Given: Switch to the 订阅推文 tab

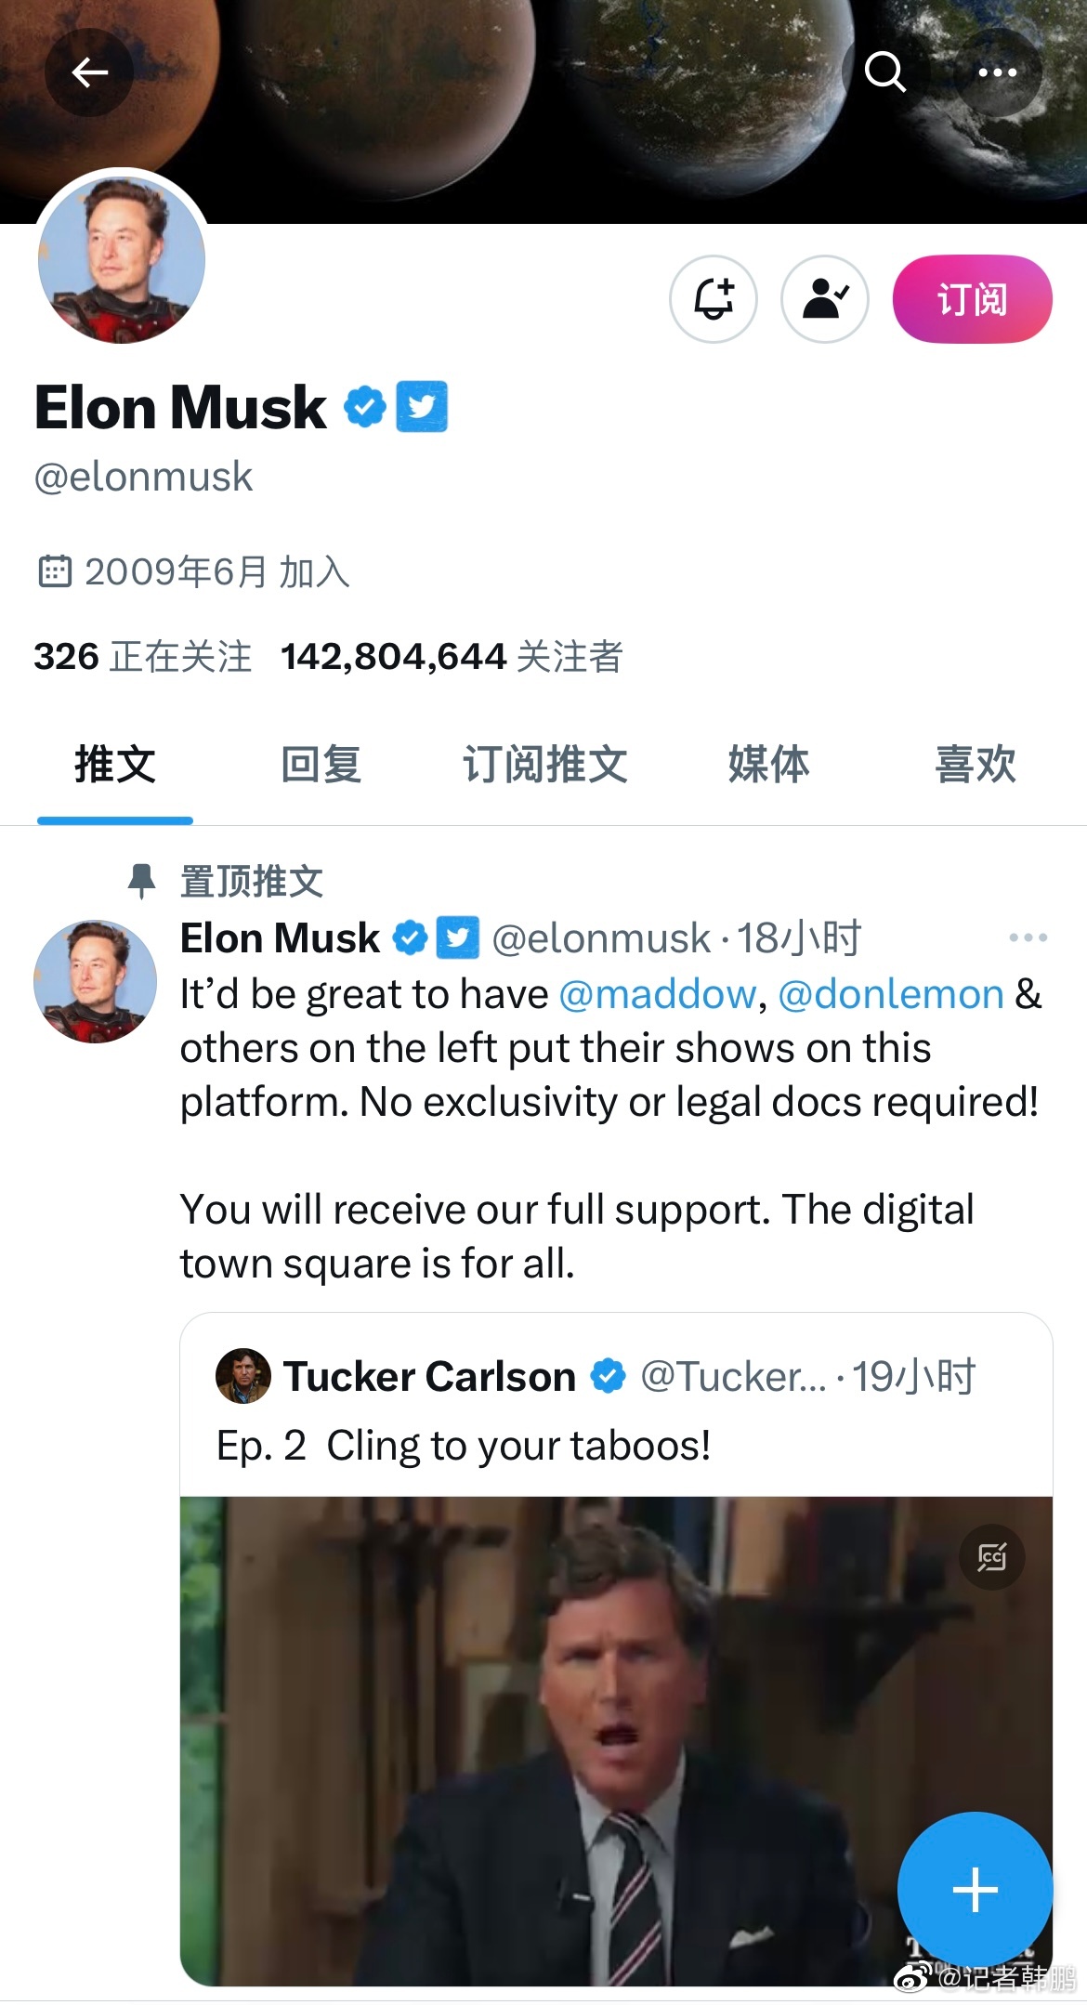Looking at the screenshot, I should pos(546,765).
